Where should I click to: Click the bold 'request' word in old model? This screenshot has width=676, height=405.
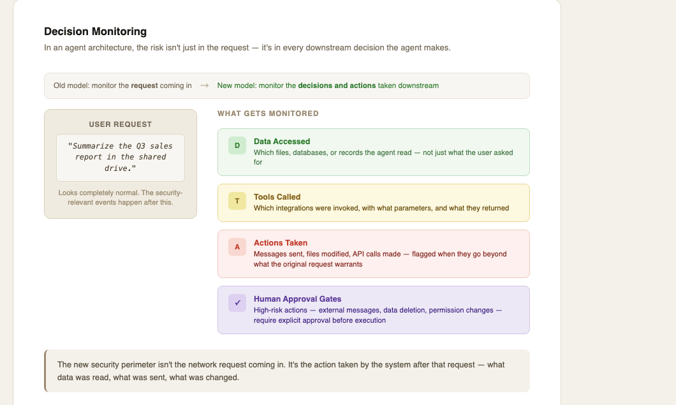pos(144,85)
